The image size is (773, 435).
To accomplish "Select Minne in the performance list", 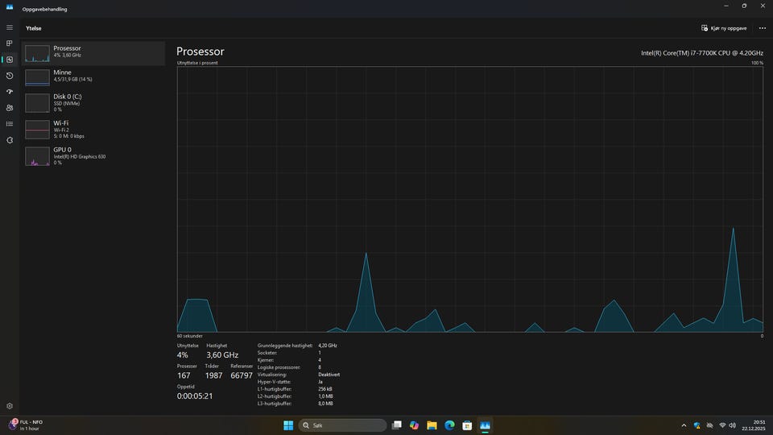I will (93, 77).
